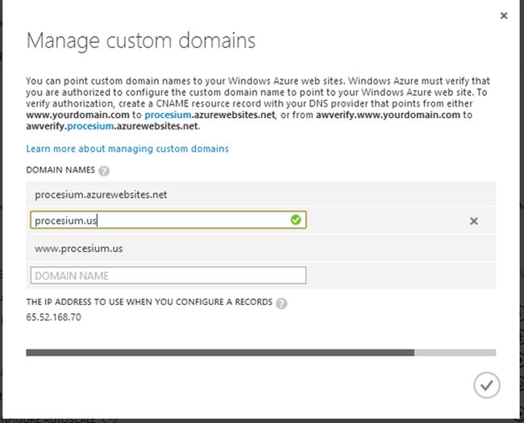Click the green validation checkmark icon
Screen dimensions: 524x423
click(x=296, y=220)
